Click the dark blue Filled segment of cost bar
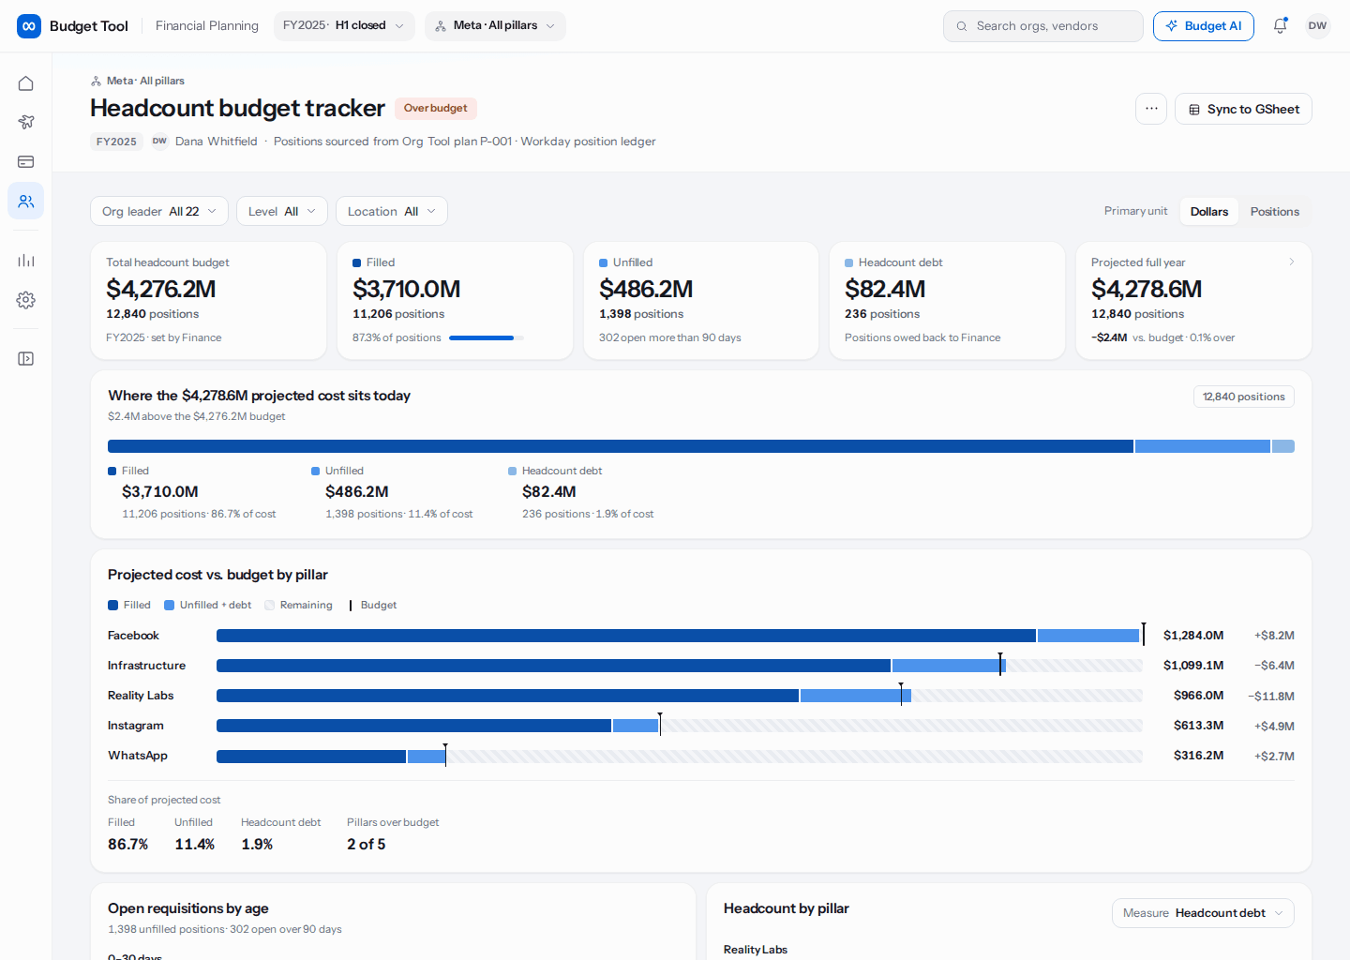Screen dimensions: 1350x960 621,446
